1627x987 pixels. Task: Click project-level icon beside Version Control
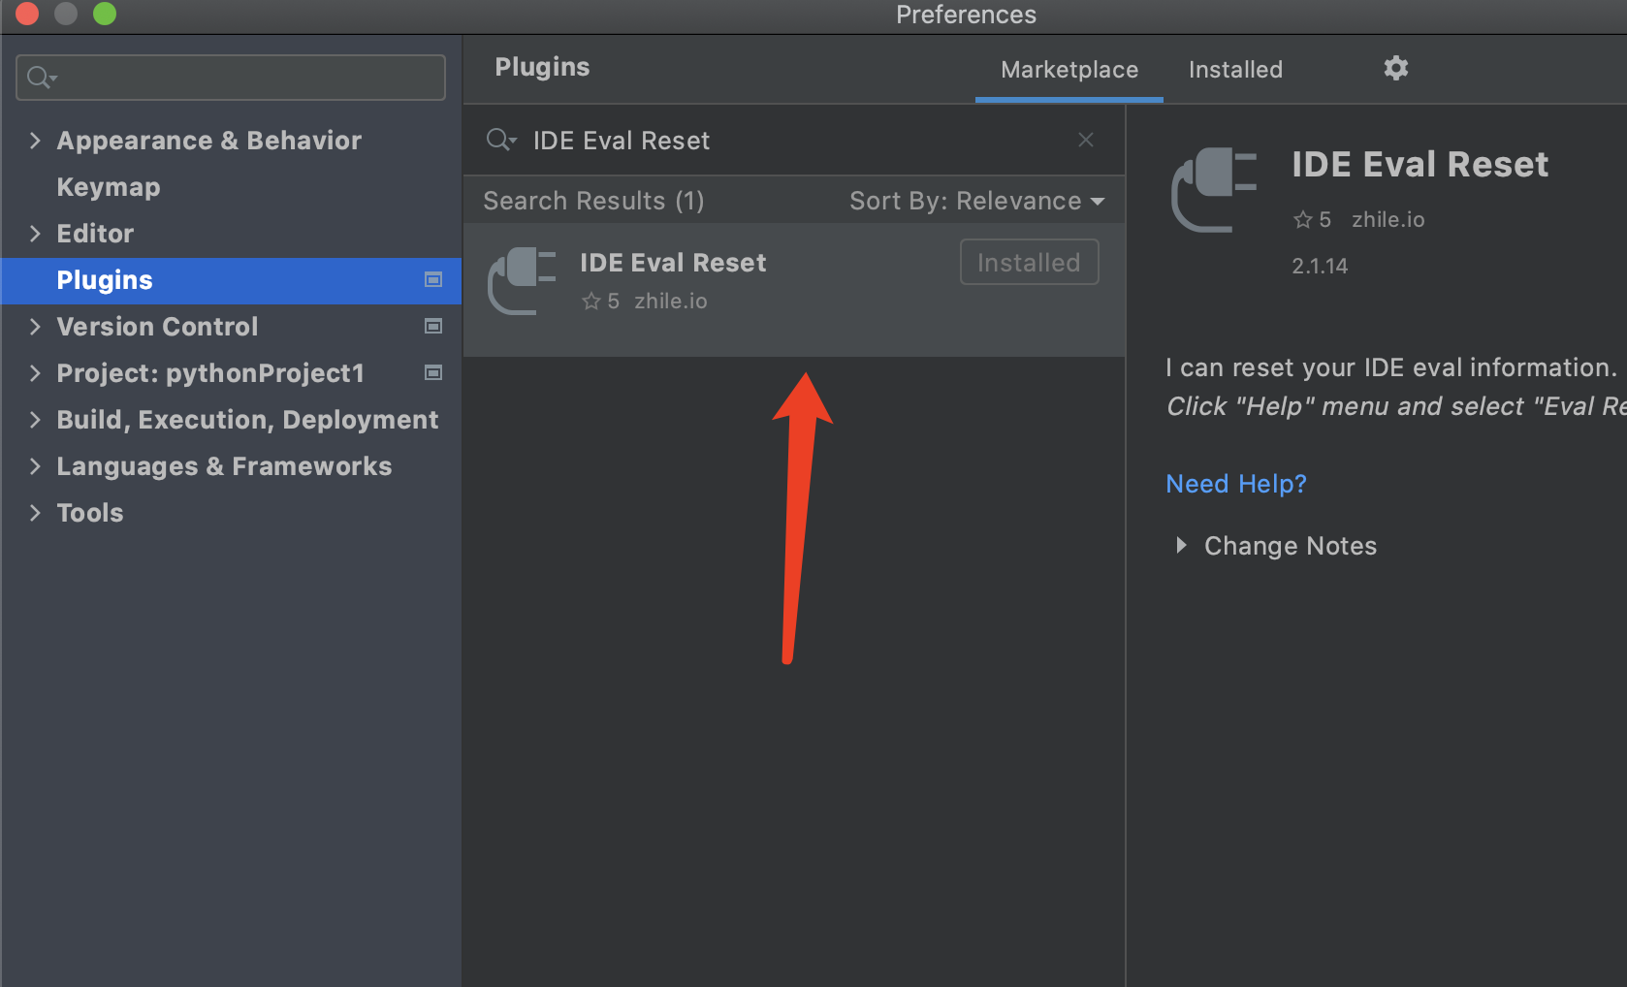point(433,327)
